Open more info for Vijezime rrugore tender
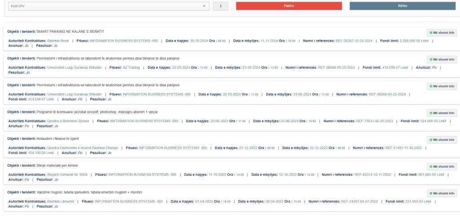Image resolution: width=460 pixels, height=216 pixels. point(442,194)
